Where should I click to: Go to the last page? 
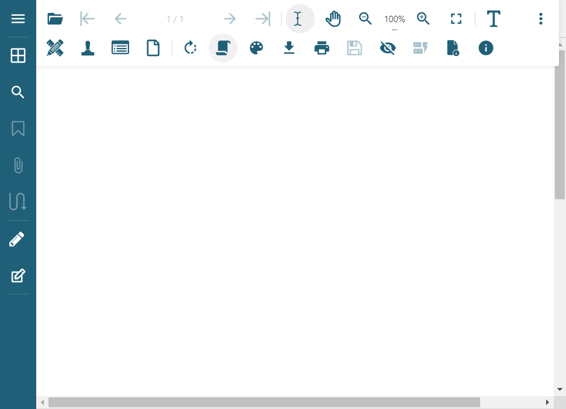coord(263,19)
